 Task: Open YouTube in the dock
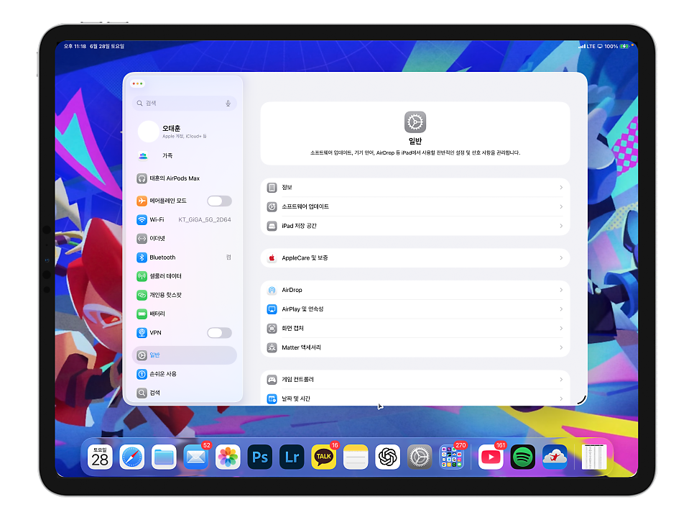point(491,457)
